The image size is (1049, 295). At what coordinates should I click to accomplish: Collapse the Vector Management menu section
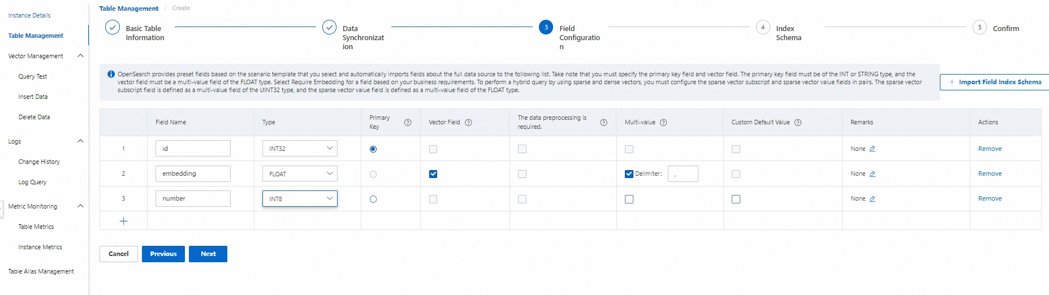80,56
